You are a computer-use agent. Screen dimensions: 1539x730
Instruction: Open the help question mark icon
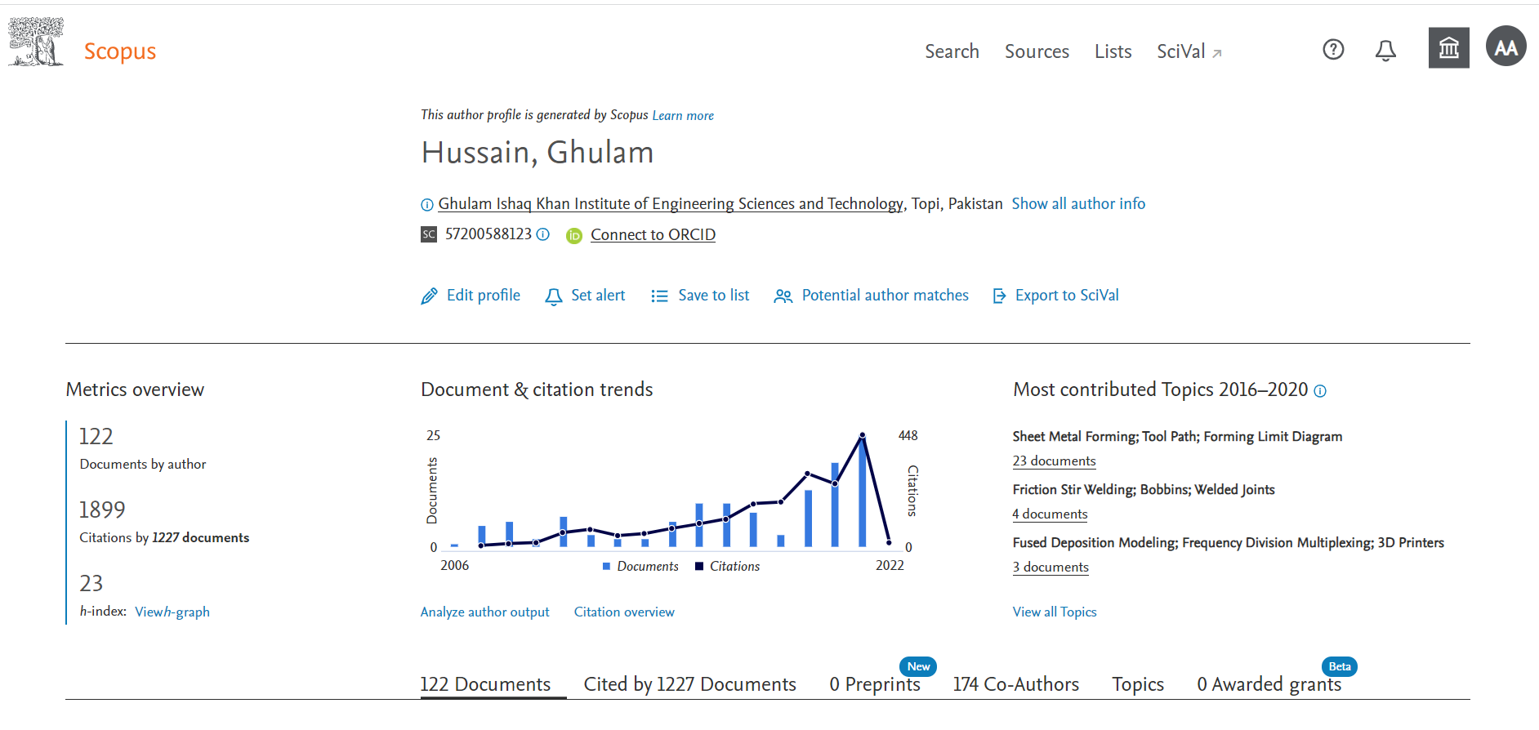click(1333, 50)
